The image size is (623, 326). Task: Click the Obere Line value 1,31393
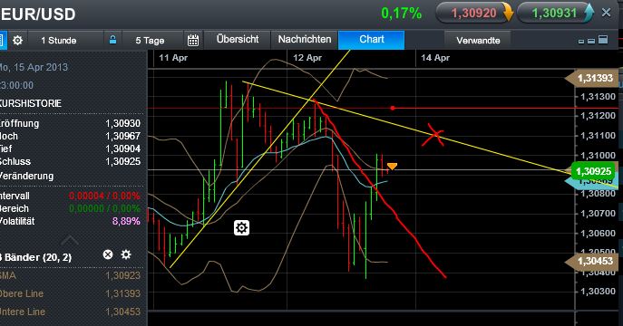pos(122,293)
